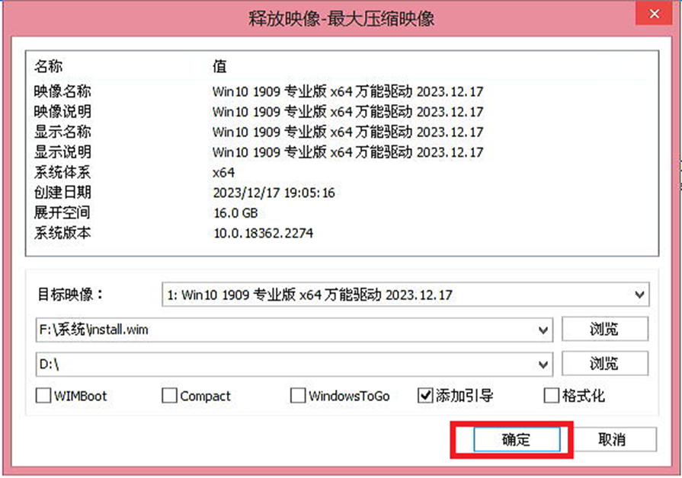Viewport: 682px width, 478px height.
Task: Expand the 目标映像 dropdown arrow
Action: point(639,295)
